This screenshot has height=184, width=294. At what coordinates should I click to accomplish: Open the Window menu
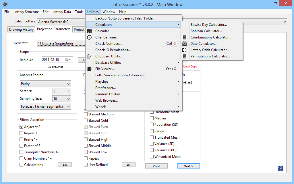coord(109,11)
